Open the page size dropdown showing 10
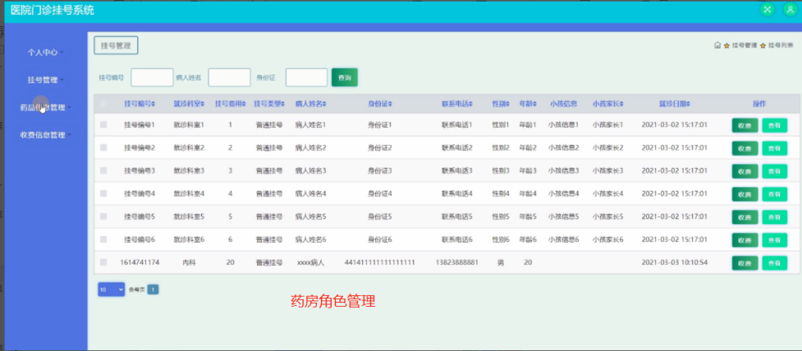This screenshot has width=802, height=351. (x=112, y=289)
